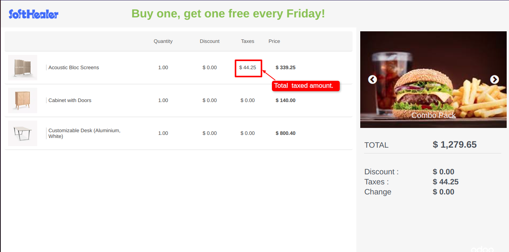
Task: Click the Customizable Desk (Aluminium, White) name
Action: (x=84, y=133)
